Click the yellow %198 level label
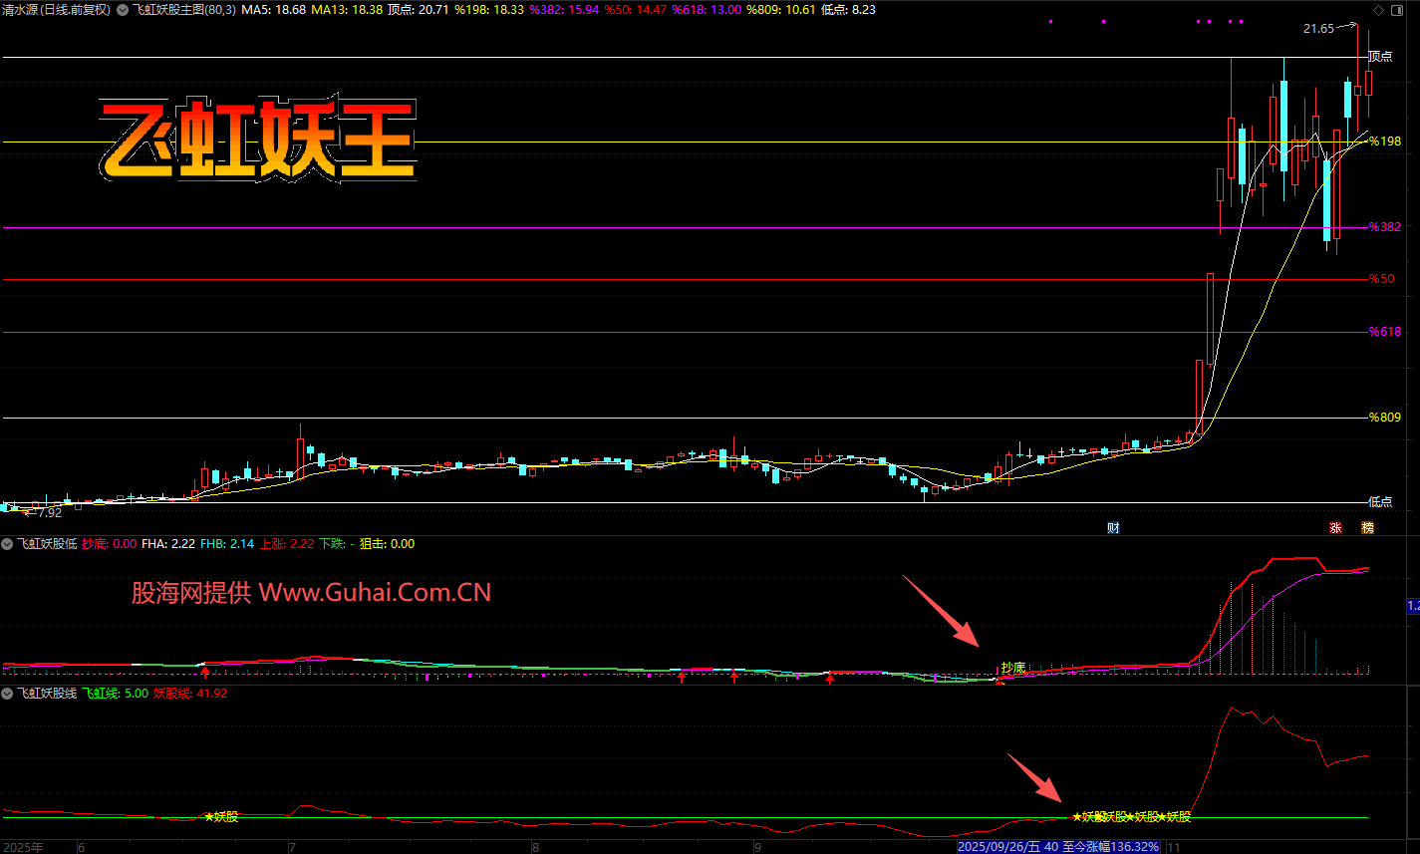Screen dimensions: 1420x854 point(1384,142)
